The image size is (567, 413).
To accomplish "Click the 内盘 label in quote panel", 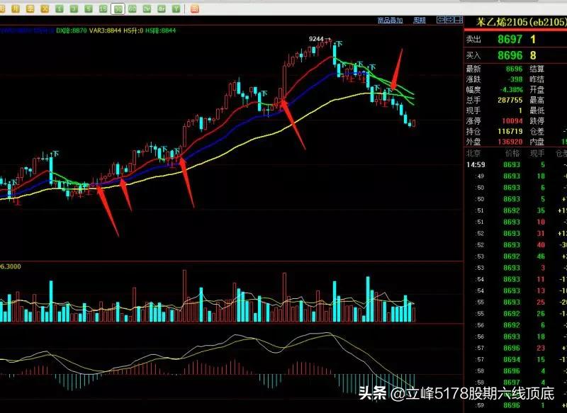I will point(537,142).
